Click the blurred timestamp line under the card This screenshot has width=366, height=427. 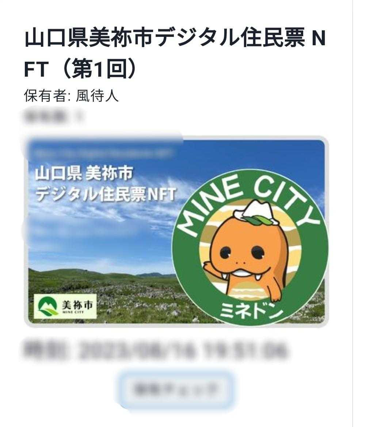point(156,351)
